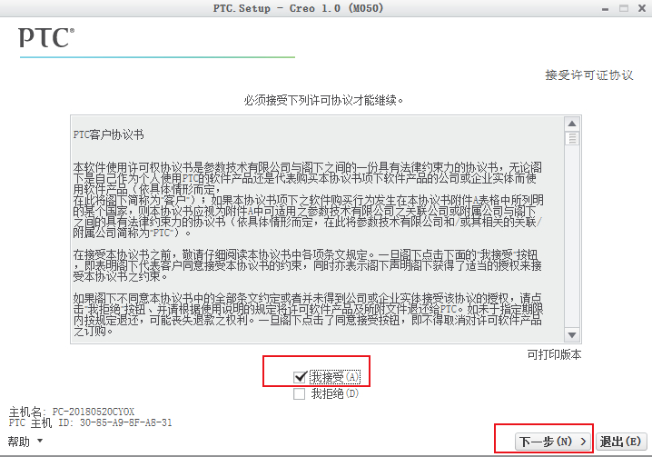The image size is (652, 457).
Task: Click the 必须接受下列许可协议才能继续 text
Action: tap(323, 100)
